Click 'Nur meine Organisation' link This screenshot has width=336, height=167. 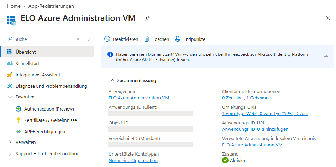point(133,160)
